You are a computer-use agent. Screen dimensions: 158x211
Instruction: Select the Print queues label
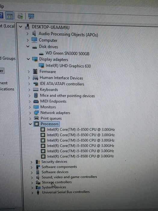(51, 118)
